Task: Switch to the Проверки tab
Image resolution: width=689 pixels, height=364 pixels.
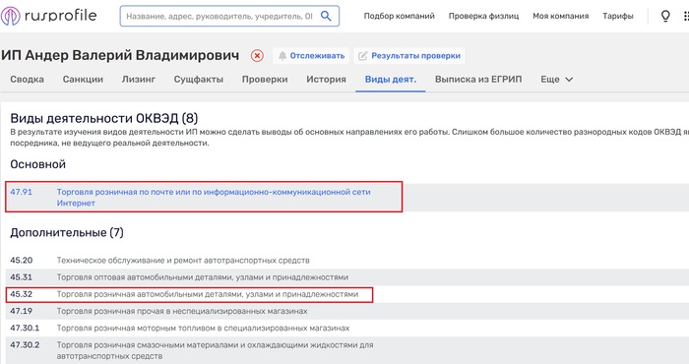Action: pyautogui.click(x=265, y=80)
